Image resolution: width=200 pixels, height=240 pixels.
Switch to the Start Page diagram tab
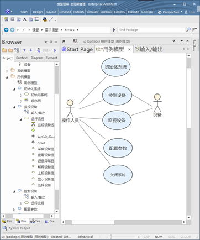coord(77,49)
